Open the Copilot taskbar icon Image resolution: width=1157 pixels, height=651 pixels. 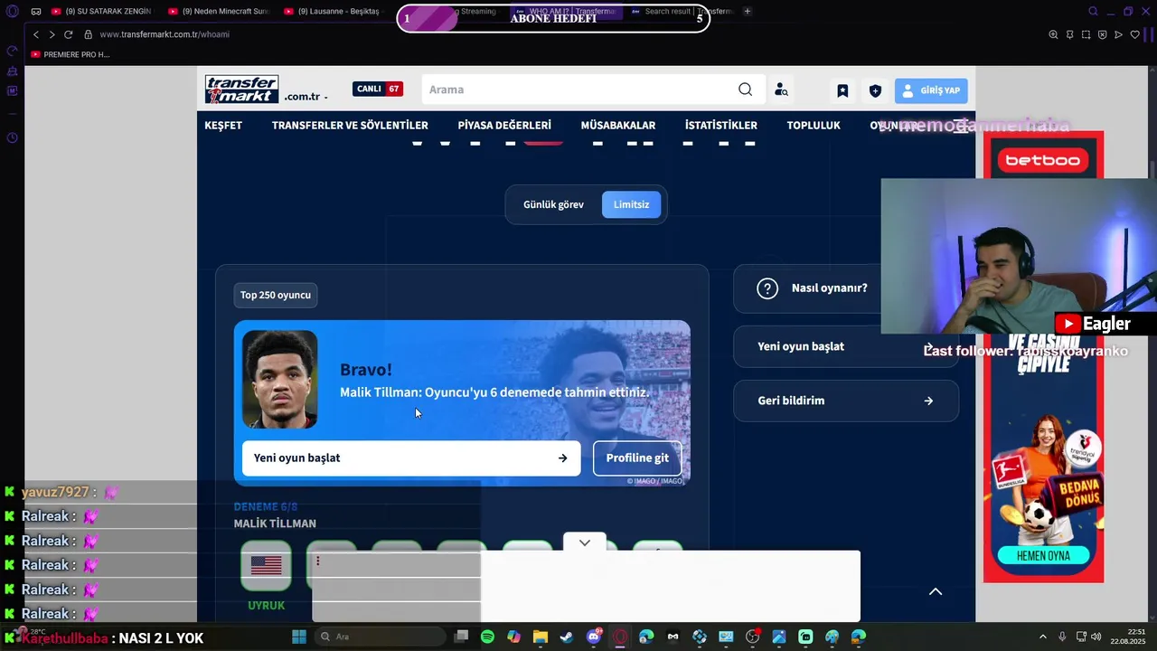tap(513, 637)
